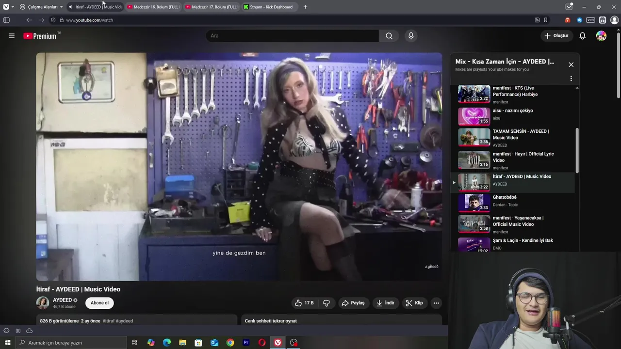The image size is (621, 349).
Task: Open File Explorer from the taskbar
Action: click(x=182, y=343)
